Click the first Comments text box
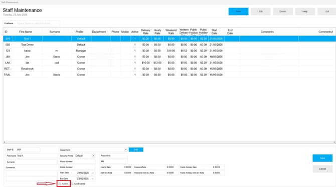The image size is (336, 187). point(32,172)
